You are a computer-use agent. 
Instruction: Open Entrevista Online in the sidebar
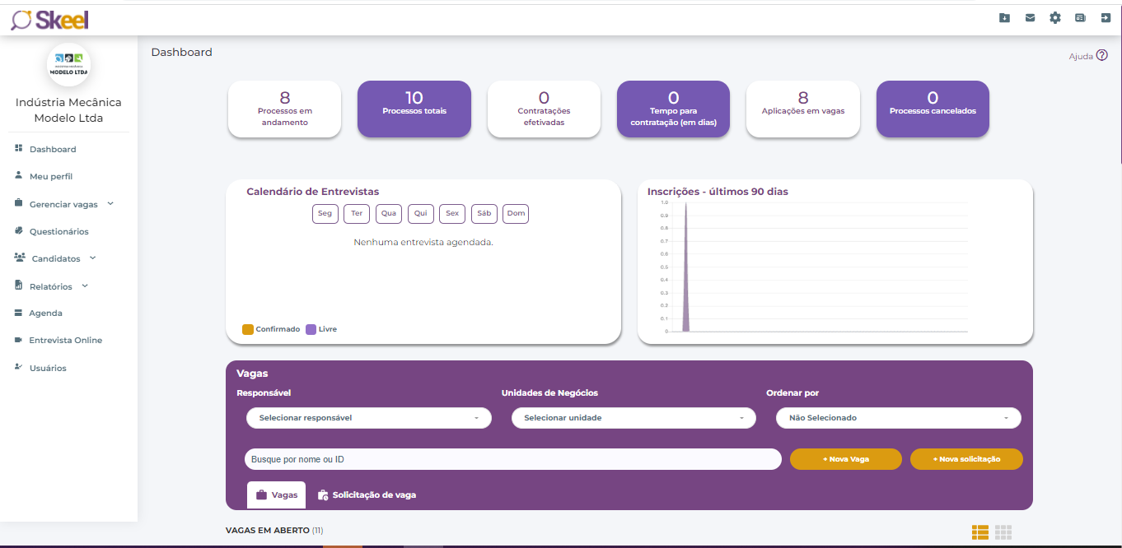tap(65, 340)
